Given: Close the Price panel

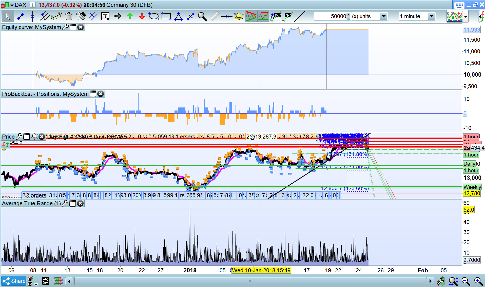Looking at the screenshot, I should (x=42, y=137).
